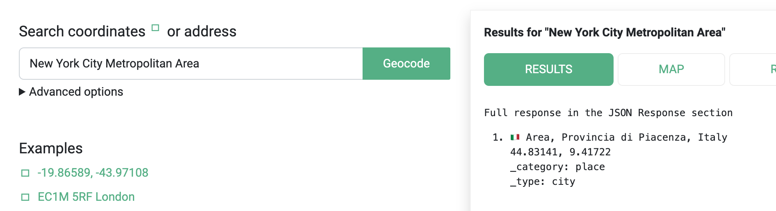The width and height of the screenshot is (776, 211).
Task: Click the "Results for" heading text
Action: tap(605, 32)
